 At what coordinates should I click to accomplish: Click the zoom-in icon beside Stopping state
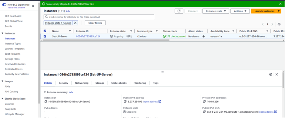pos(128,36)
